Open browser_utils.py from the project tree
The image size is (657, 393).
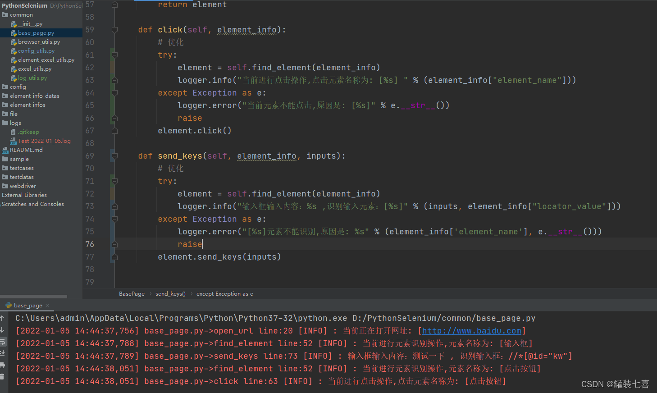click(39, 42)
